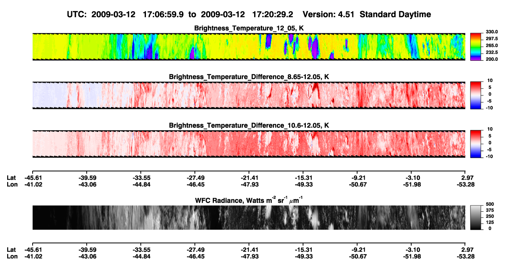This screenshot has width=517, height=265.
Task: Click the 232.5 colorbar label
Action: tap(492, 52)
